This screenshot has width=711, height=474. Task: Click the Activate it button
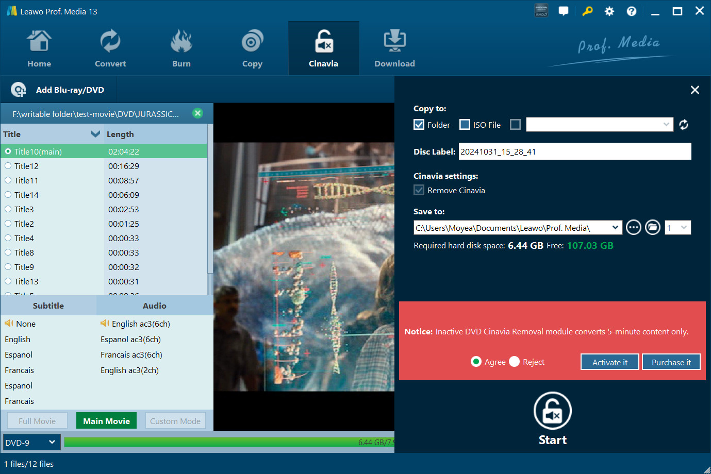point(610,362)
